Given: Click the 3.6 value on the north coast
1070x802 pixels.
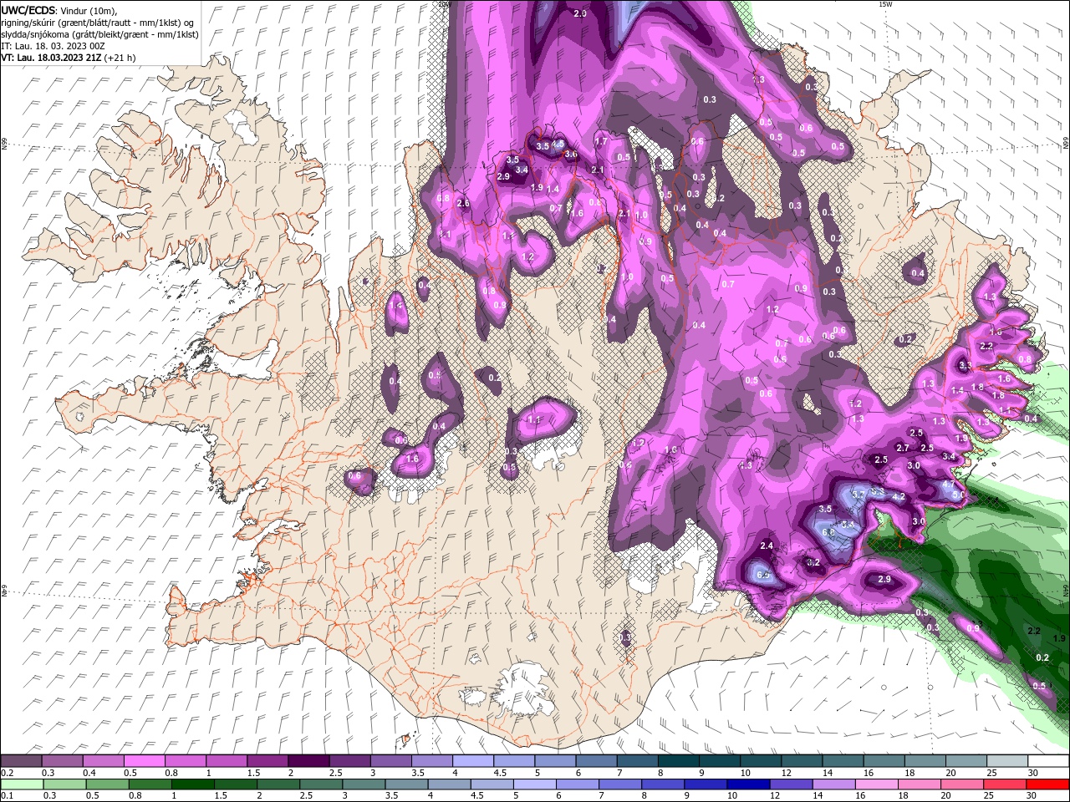Looking at the screenshot, I should coord(571,155).
